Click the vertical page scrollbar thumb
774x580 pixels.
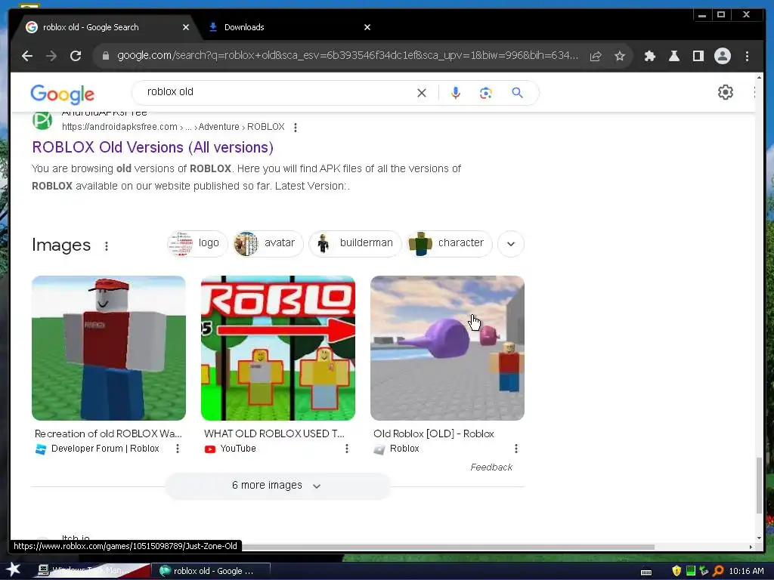[759, 486]
